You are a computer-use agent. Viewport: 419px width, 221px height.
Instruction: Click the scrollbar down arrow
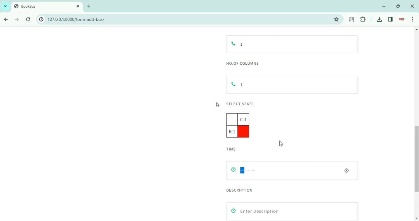pos(416,218)
